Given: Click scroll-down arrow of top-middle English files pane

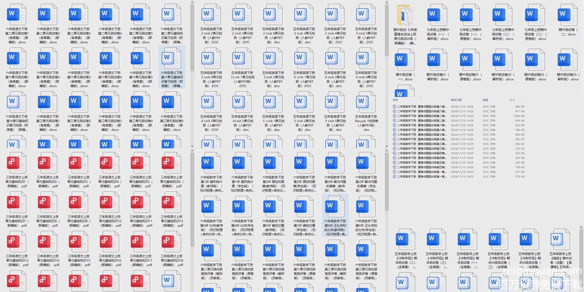Looking at the screenshot, I should 387,146.
